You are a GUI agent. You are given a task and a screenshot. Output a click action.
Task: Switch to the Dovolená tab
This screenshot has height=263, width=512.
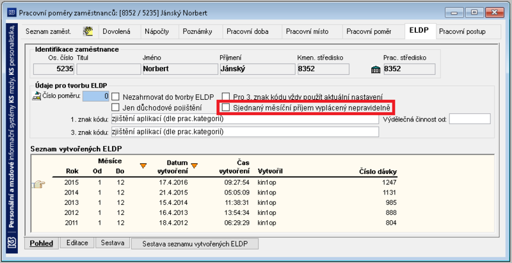point(116,31)
